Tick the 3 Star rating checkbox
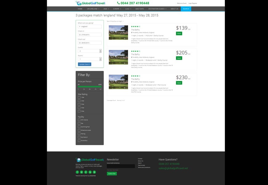268x185 pixels. point(79,104)
